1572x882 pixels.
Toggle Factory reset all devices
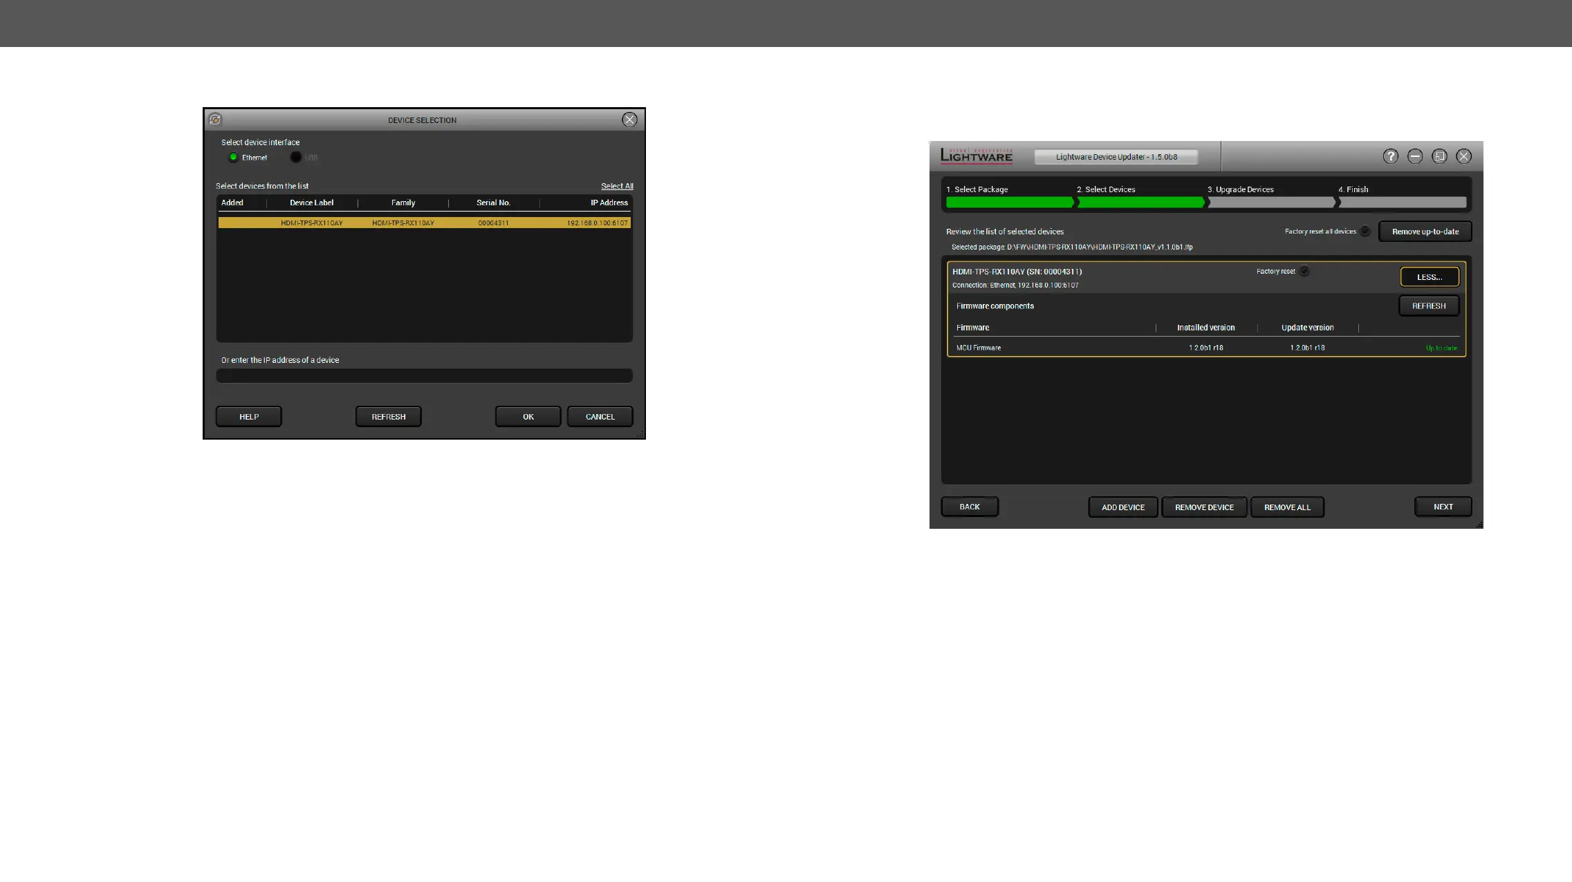[x=1365, y=231]
